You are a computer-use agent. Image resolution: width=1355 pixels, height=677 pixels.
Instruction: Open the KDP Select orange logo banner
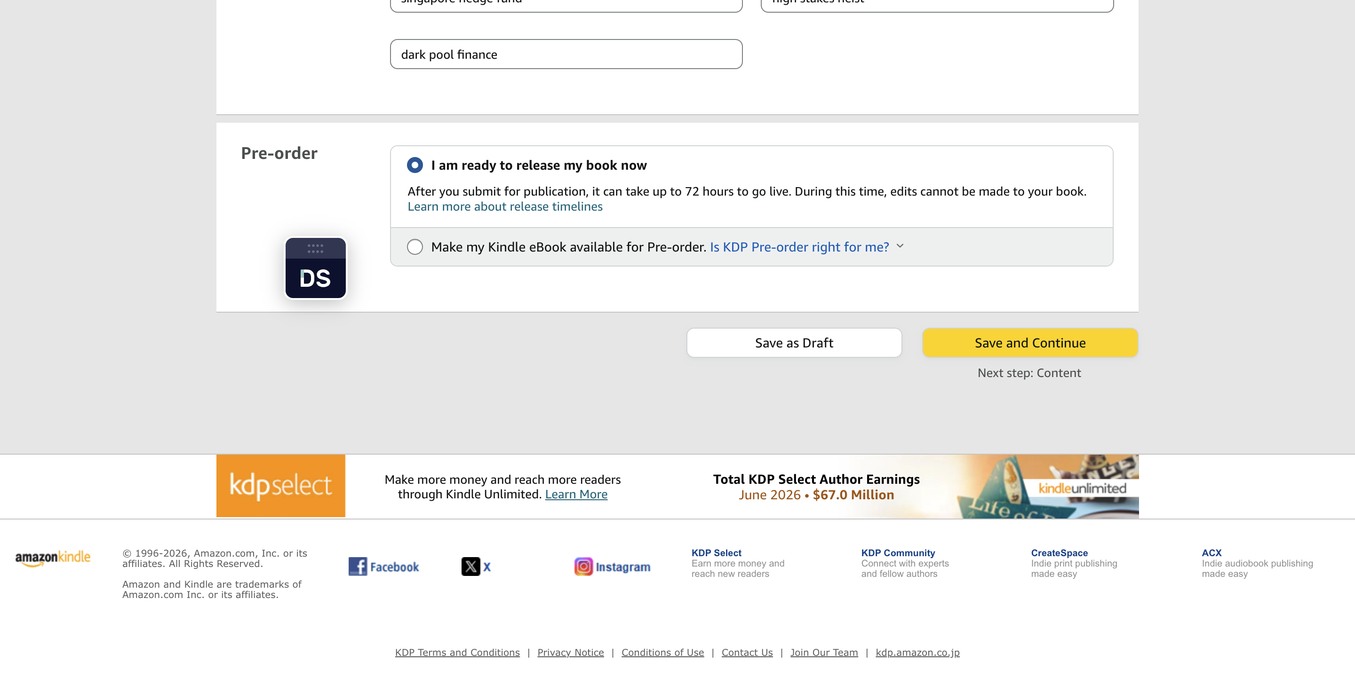pyautogui.click(x=281, y=486)
